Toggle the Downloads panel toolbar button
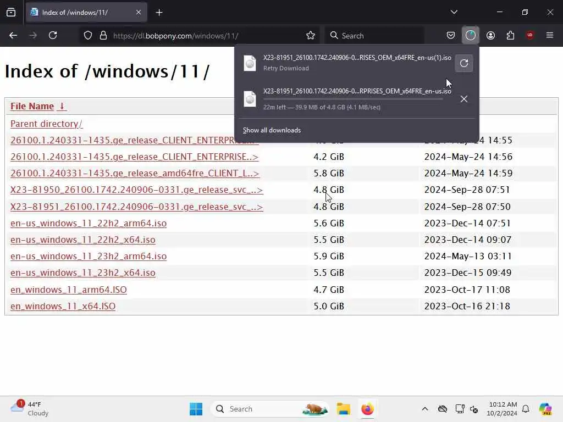 (x=471, y=35)
